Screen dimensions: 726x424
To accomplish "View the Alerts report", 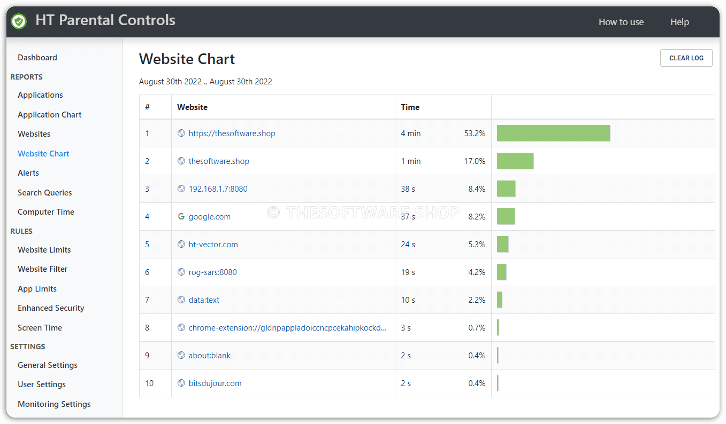I will tap(28, 173).
